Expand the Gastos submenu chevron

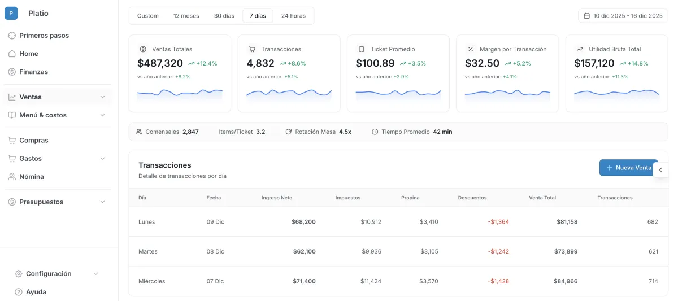click(102, 159)
